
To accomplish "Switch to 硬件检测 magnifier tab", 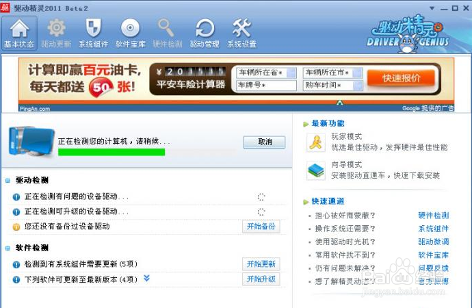I will point(168,34).
